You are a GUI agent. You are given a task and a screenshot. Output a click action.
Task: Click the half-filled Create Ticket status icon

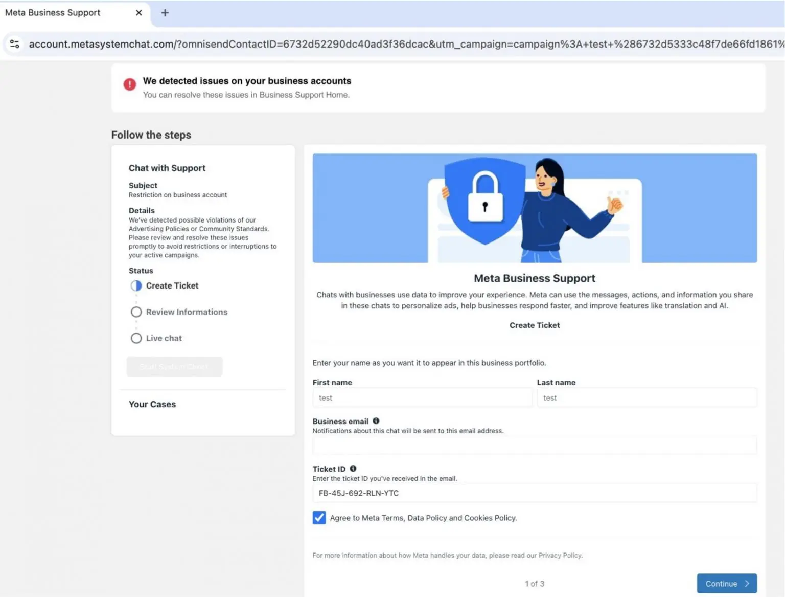click(x=135, y=285)
